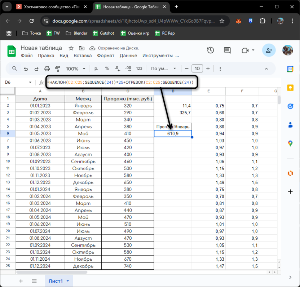
Task: Open the zoom 100% dropdown
Action: coord(75,69)
